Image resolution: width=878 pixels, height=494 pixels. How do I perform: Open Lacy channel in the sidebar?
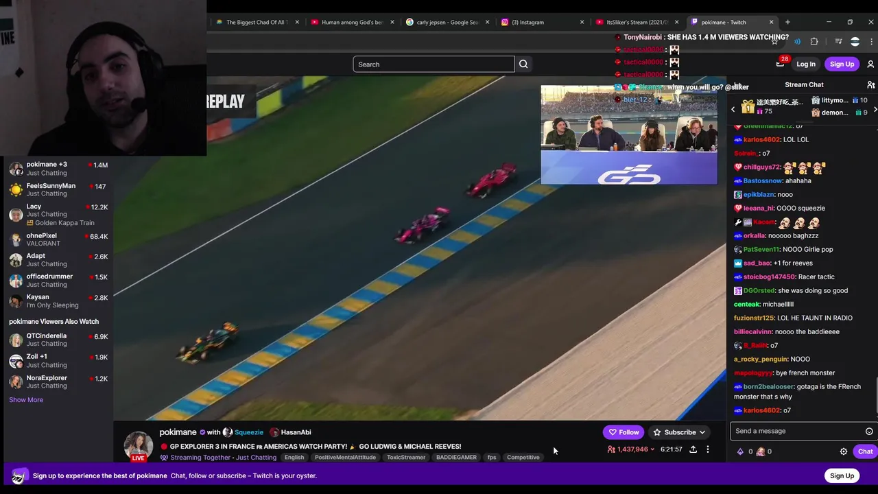[58, 214]
